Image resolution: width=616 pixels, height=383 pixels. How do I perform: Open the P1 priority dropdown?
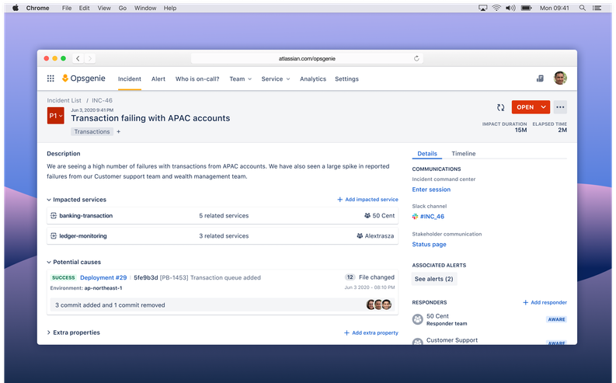[x=56, y=116]
